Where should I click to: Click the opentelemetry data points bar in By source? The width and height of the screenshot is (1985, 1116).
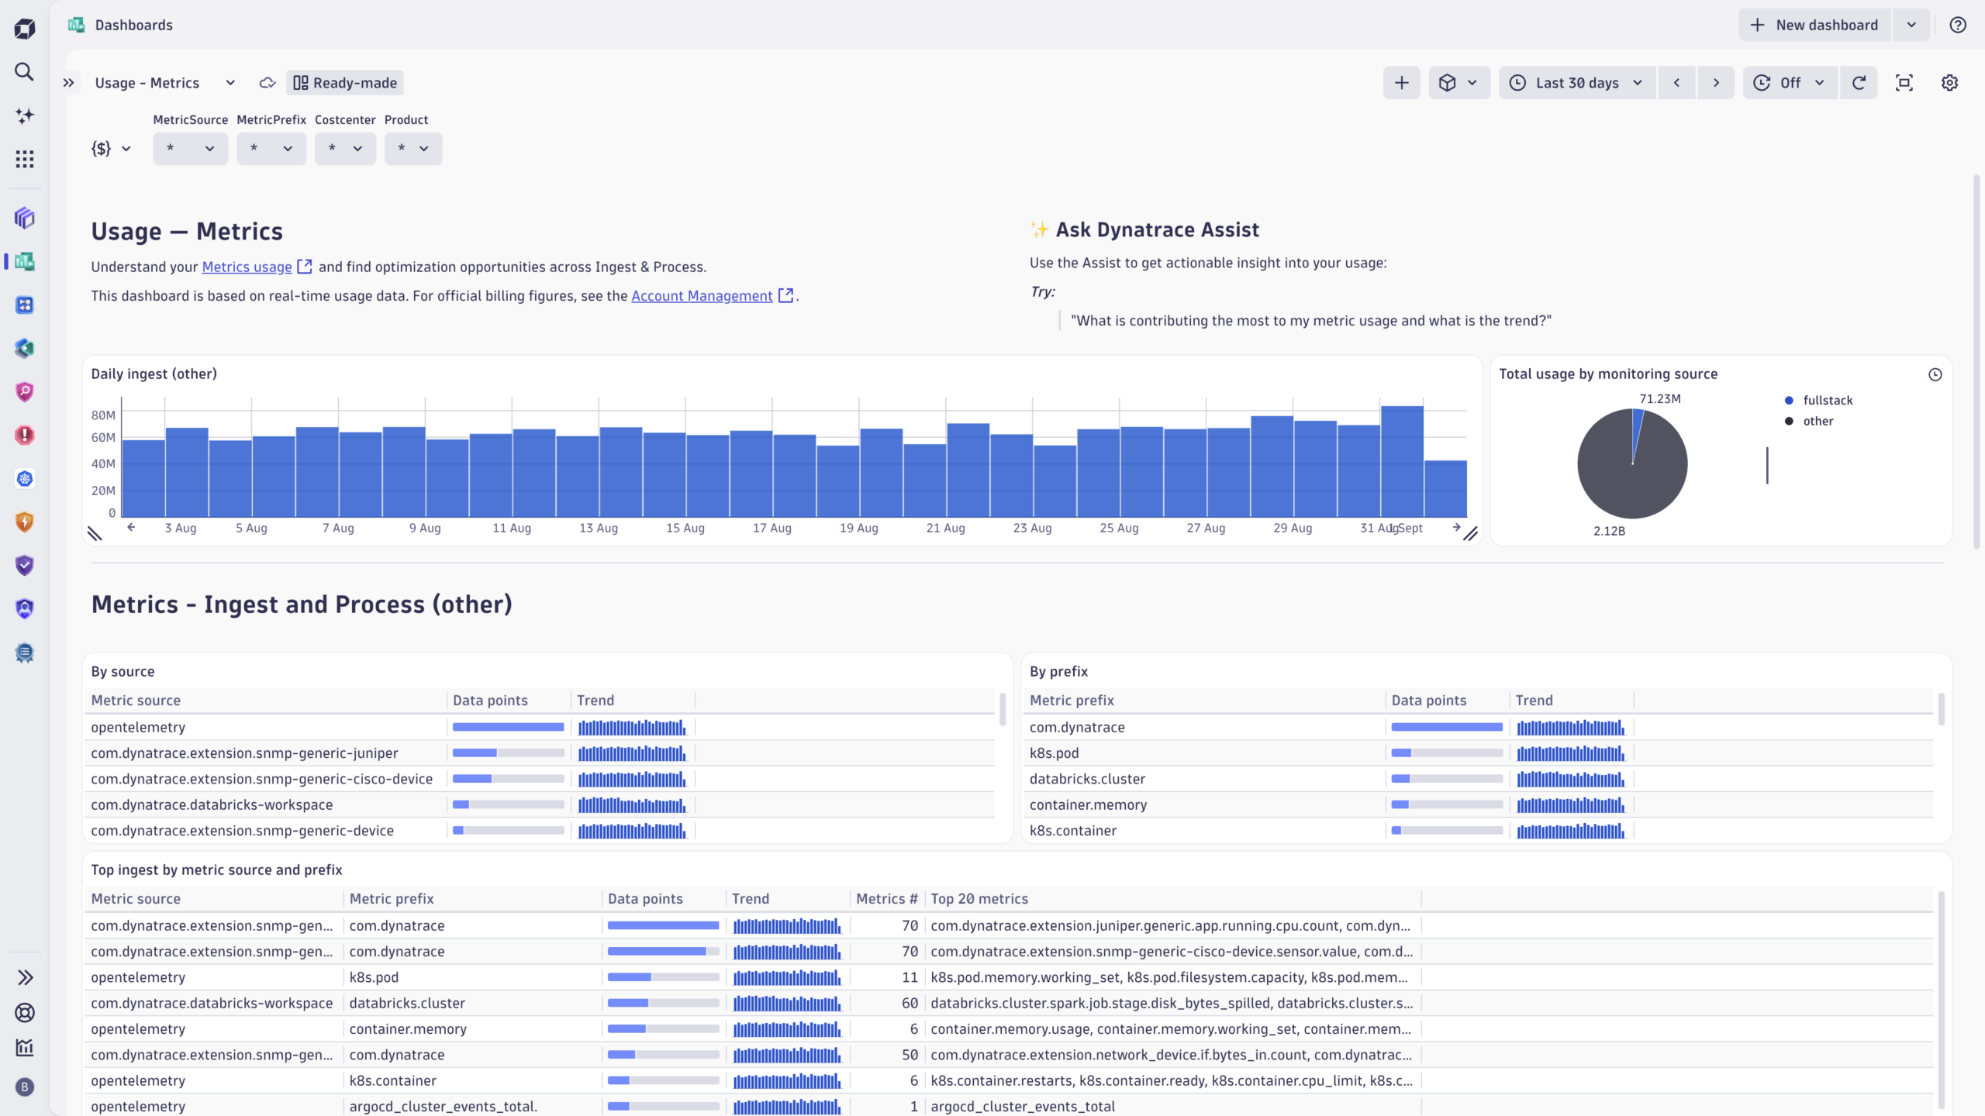coord(508,727)
